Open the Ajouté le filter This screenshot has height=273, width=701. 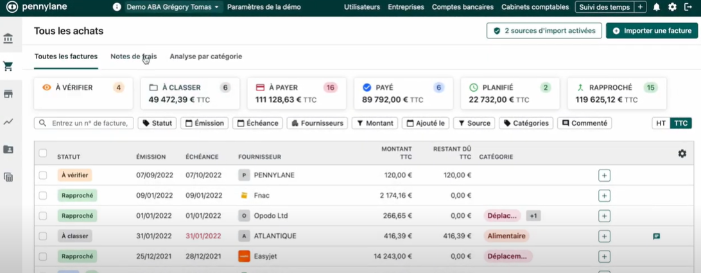coord(426,123)
